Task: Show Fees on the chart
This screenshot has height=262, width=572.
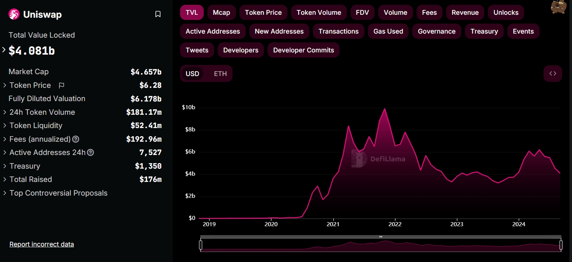Action: click(x=430, y=13)
